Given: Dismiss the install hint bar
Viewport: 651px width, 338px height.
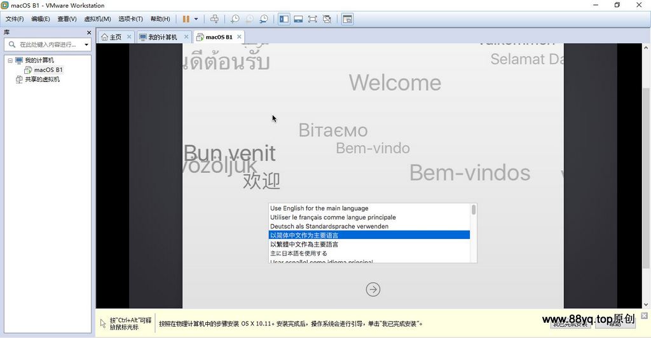Looking at the screenshot, I should [x=644, y=316].
